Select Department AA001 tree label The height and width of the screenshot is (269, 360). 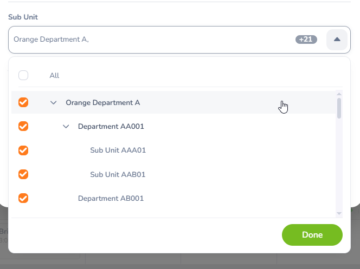coord(111,126)
